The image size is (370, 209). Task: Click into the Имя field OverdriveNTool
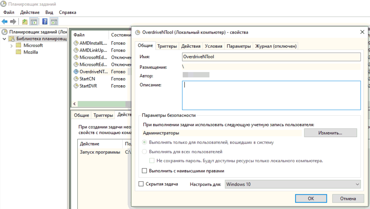(x=271, y=57)
